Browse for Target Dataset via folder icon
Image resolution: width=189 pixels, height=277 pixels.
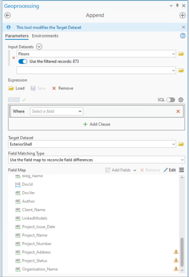click(181, 144)
